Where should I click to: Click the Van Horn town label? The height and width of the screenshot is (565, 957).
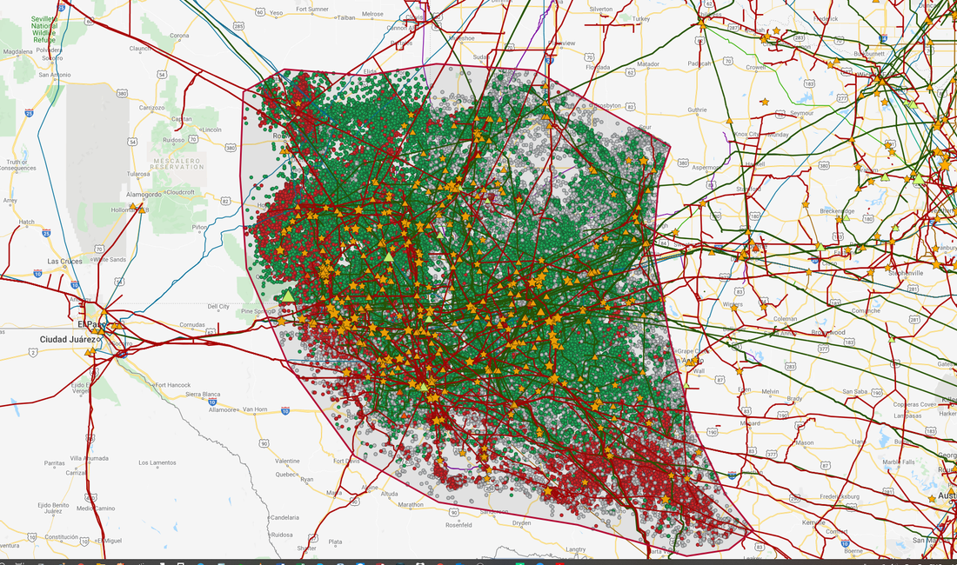coord(254,409)
